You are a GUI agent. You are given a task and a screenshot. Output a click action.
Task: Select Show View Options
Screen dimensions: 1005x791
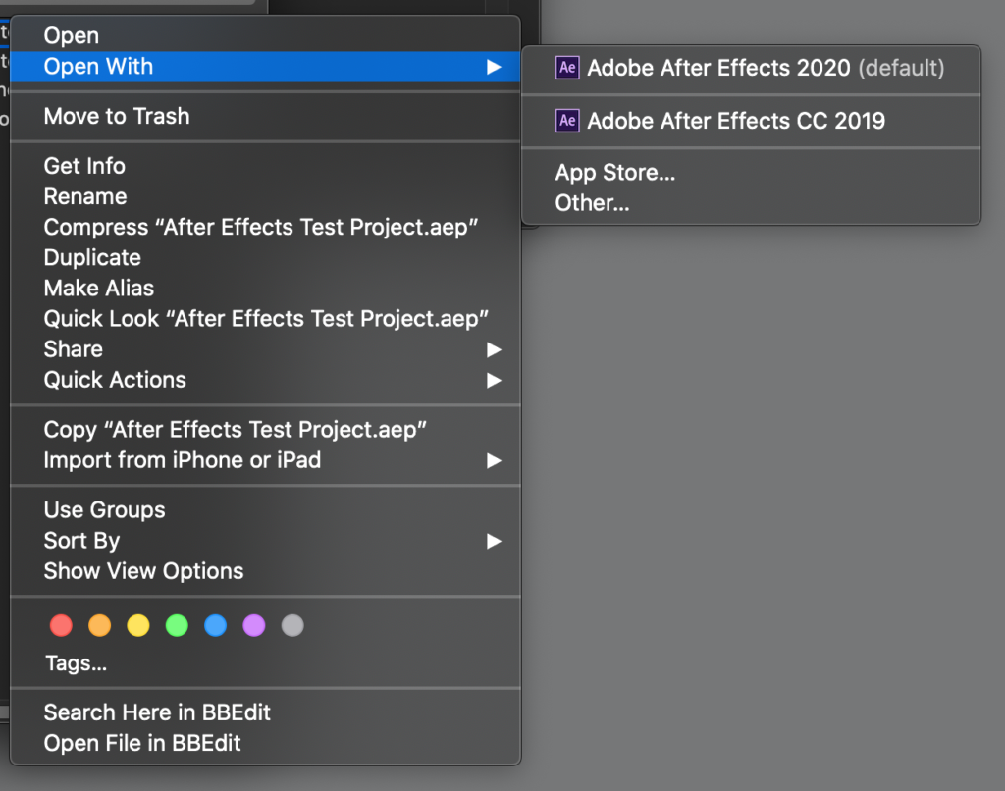tap(265, 571)
